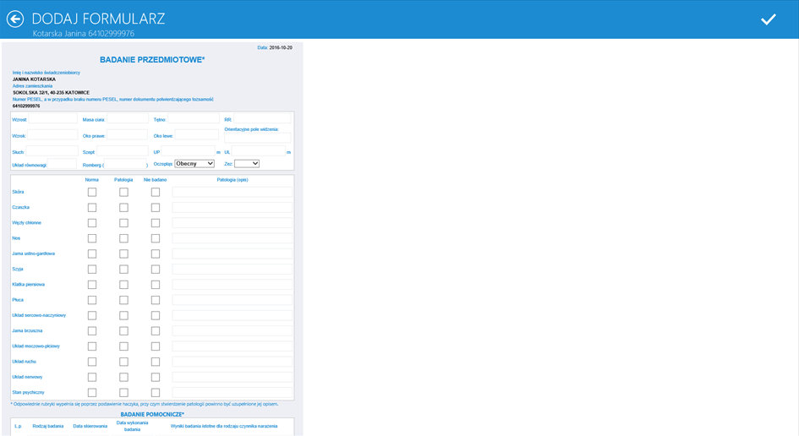Select Norma checkbox for Płuca
The width and height of the screenshot is (799, 436).
92,300
